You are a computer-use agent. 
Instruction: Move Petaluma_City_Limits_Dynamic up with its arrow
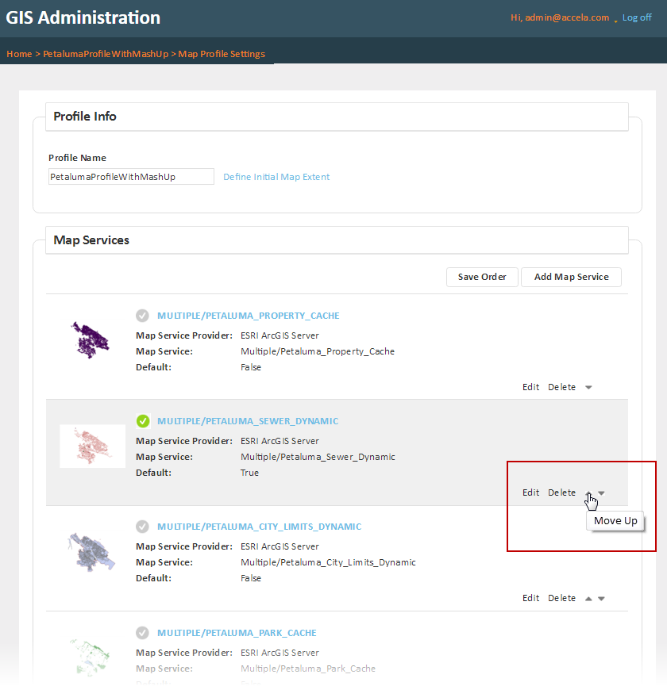(588, 599)
